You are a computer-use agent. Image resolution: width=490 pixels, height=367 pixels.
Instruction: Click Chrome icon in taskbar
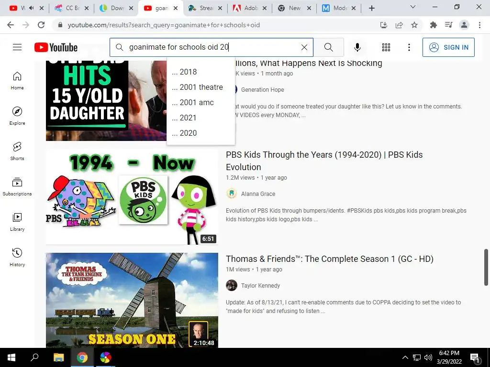click(82, 357)
